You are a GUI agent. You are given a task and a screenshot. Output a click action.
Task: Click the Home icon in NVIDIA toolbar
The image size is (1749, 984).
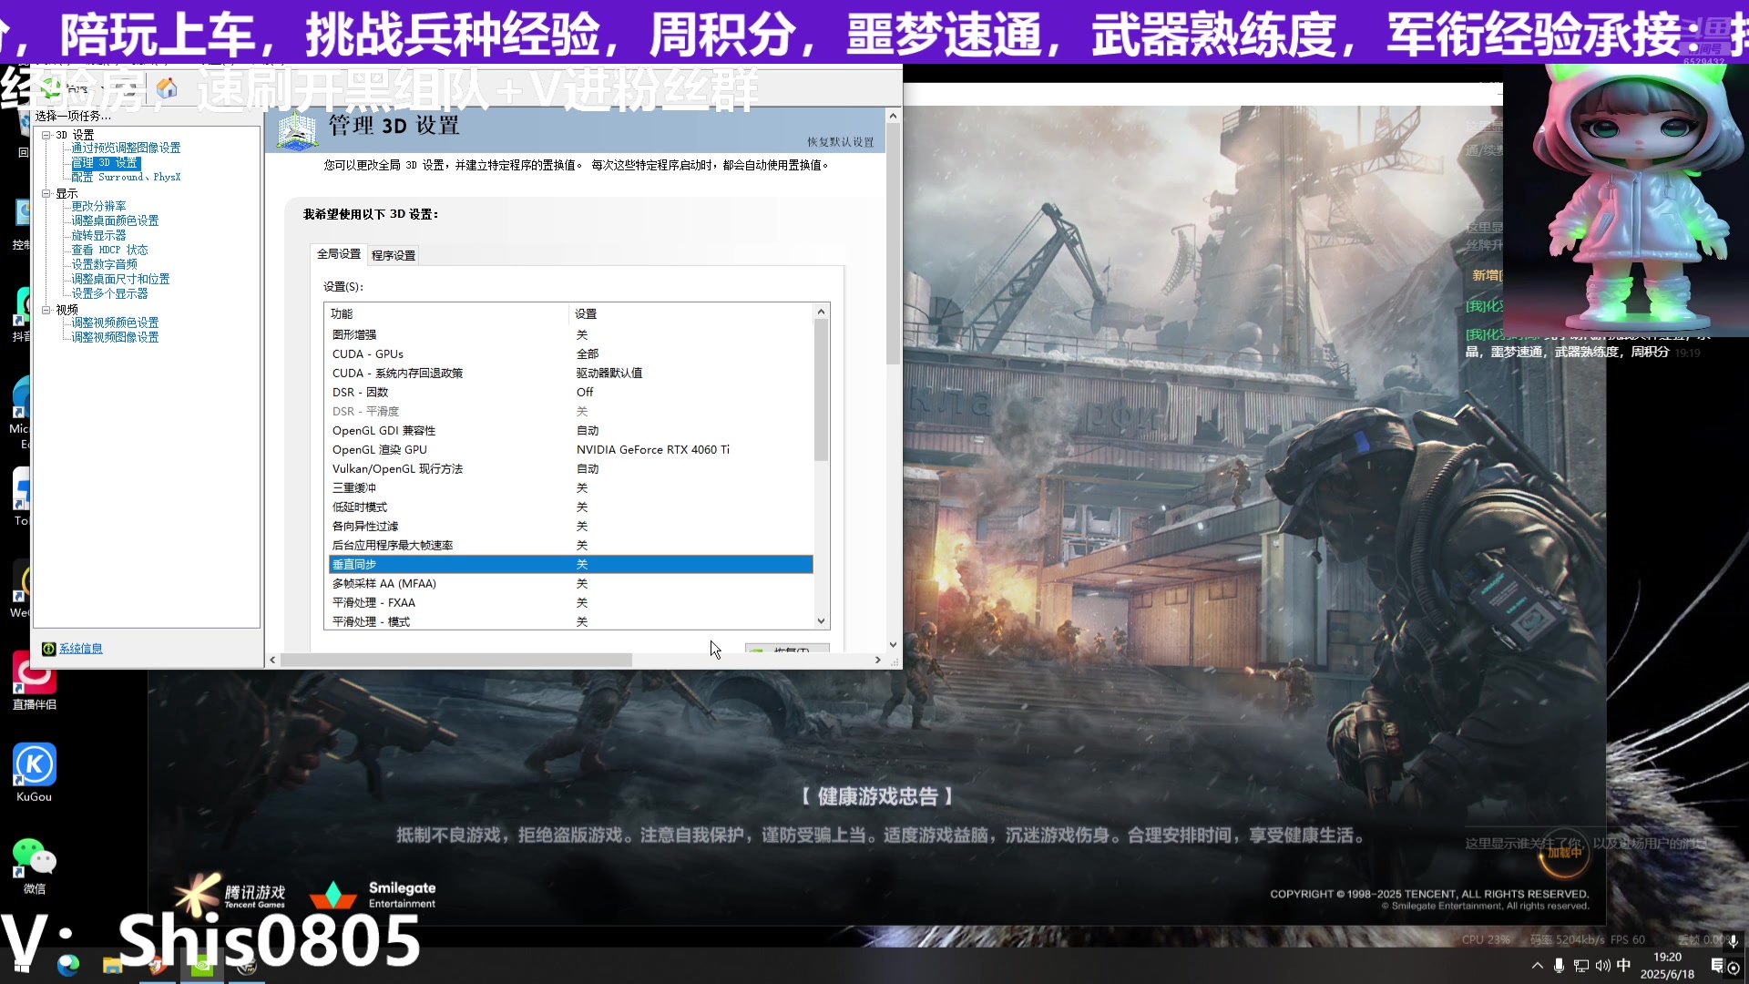[167, 87]
